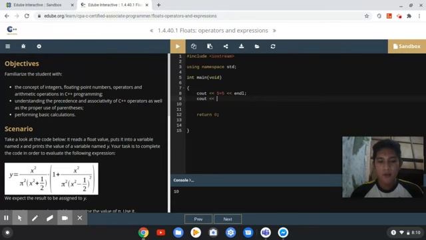Select the pen tool in recording toolbar
The image size is (426, 240).
pos(35,218)
